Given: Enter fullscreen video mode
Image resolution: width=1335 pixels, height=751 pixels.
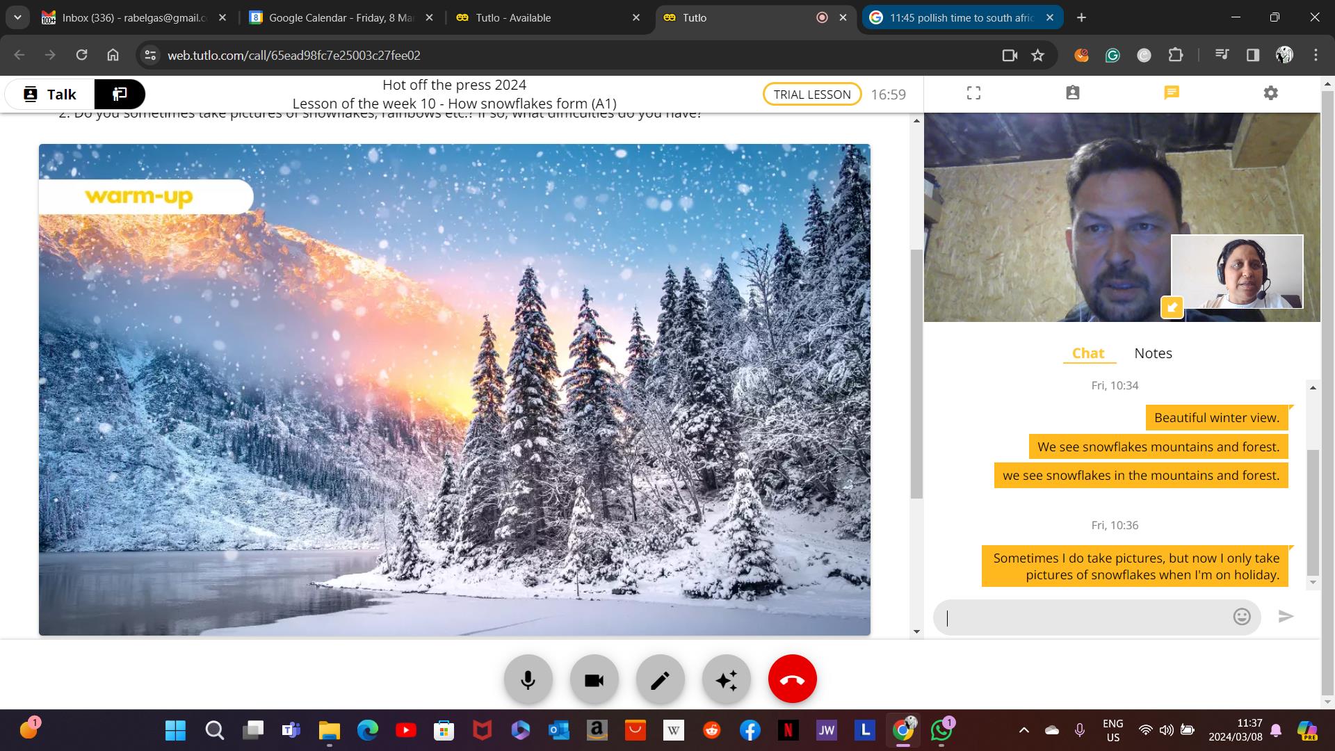Looking at the screenshot, I should [x=973, y=93].
